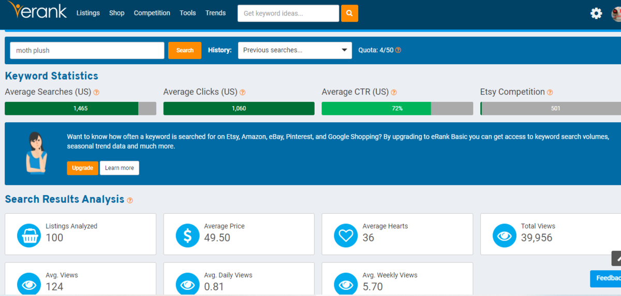Open the Feedback tab button
This screenshot has width=621, height=296.
(605, 278)
